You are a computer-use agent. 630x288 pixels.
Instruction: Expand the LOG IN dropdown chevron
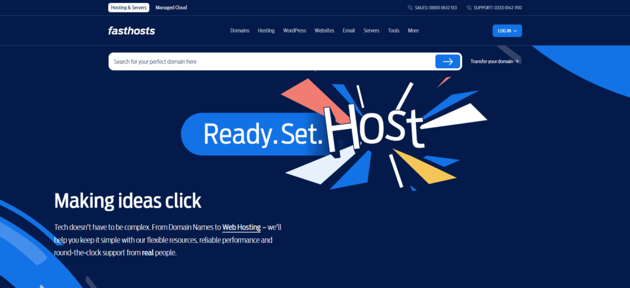click(515, 31)
